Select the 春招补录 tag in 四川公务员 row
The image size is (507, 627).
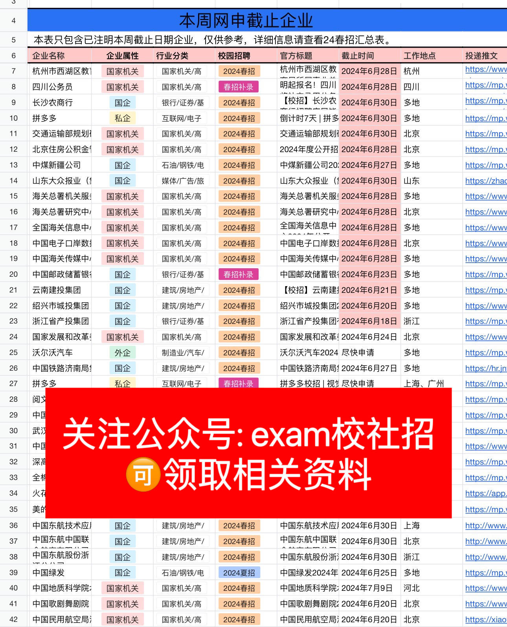(x=239, y=87)
